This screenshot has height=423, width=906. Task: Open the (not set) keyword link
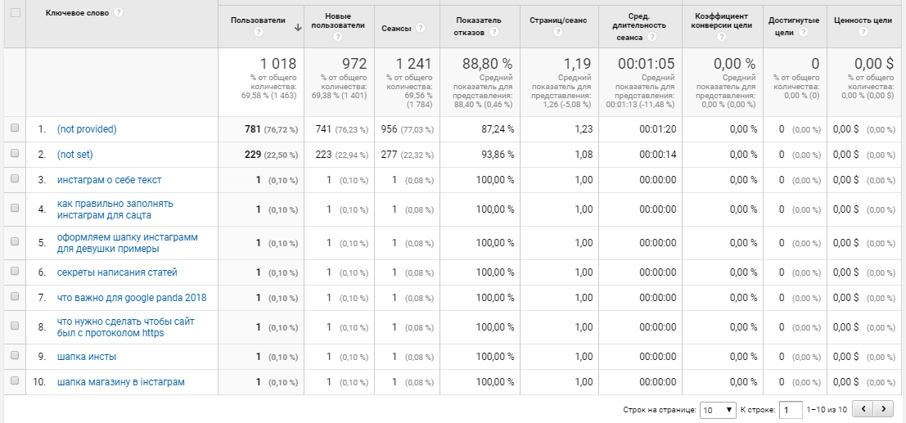75,155
